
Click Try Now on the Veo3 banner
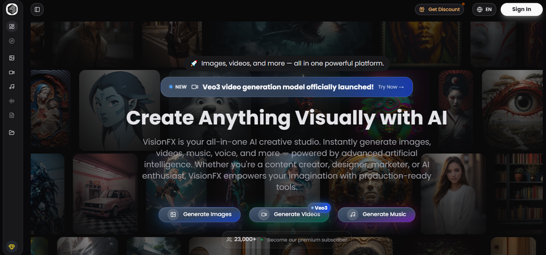391,87
